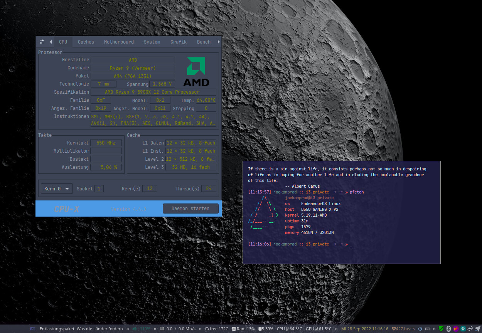This screenshot has height=333, width=482.
Task: Click the Temp. value 64,00°C
Action: pyautogui.click(x=206, y=100)
